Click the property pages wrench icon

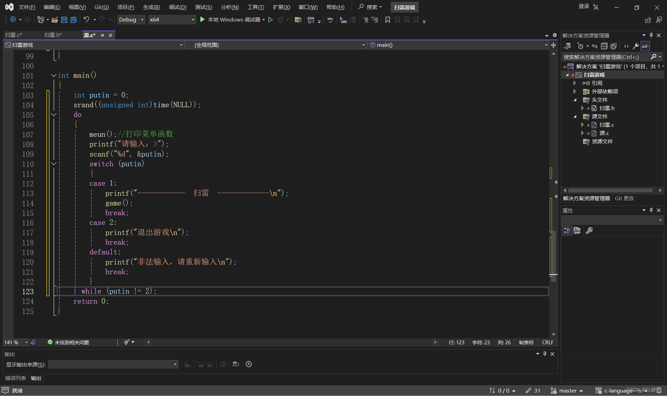pyautogui.click(x=589, y=230)
